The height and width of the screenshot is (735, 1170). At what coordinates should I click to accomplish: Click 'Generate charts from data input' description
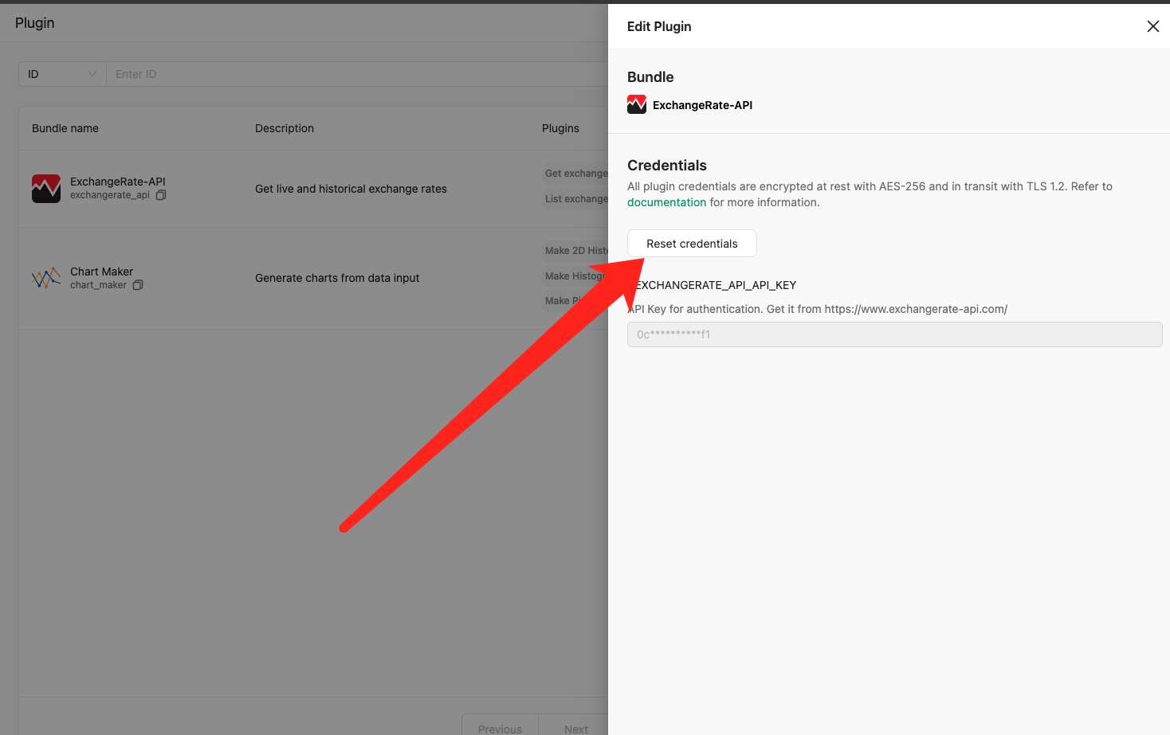[337, 278]
